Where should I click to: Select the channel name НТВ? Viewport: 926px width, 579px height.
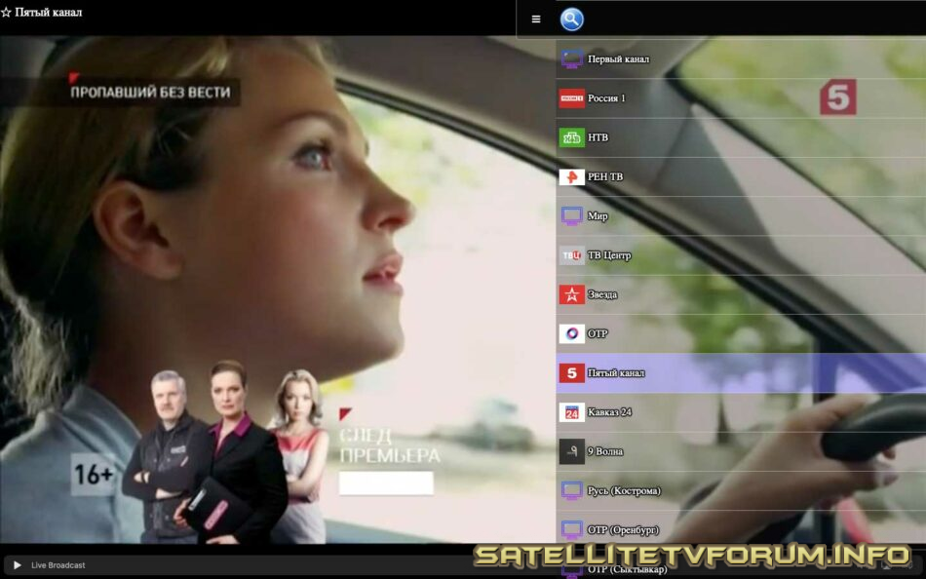[598, 137]
